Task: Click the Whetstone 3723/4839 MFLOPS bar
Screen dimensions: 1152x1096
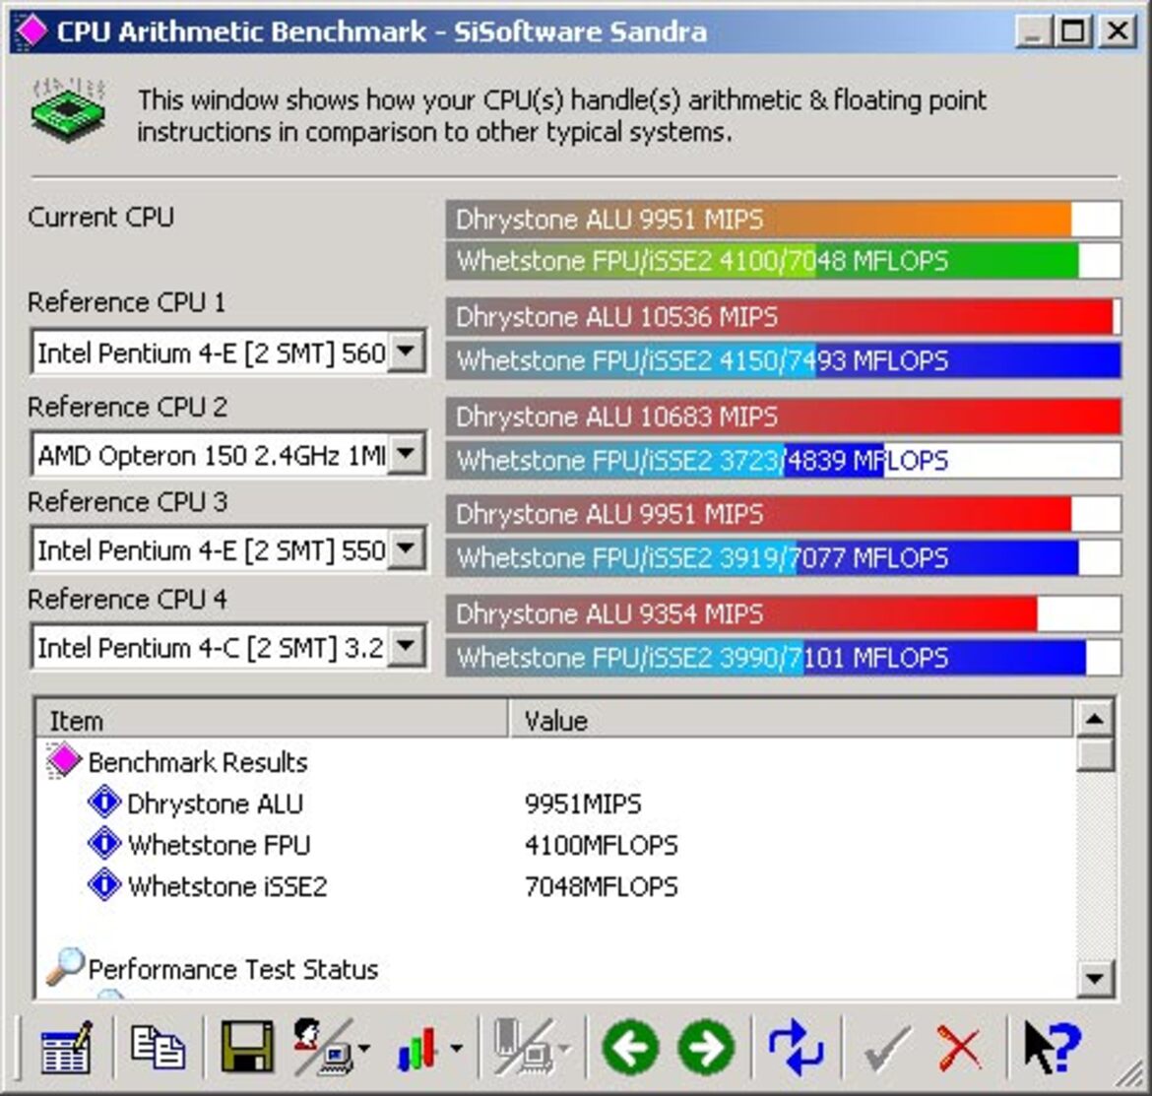Action: pyautogui.click(x=783, y=460)
